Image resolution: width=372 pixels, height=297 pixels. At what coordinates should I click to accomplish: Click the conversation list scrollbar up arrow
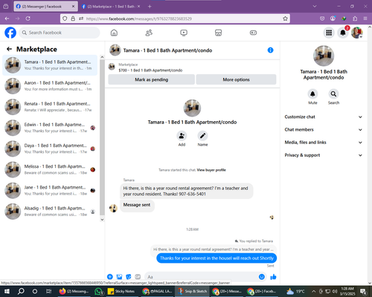tap(102, 57)
